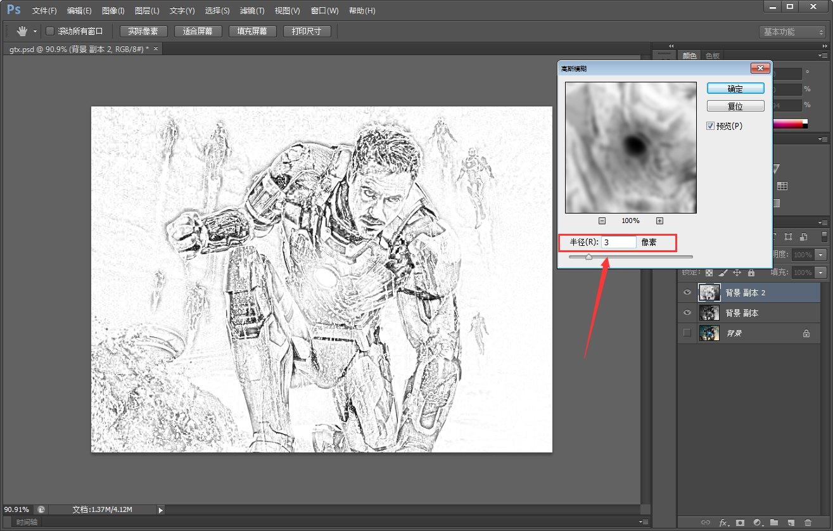This screenshot has height=531, width=833.
Task: Open the 文件(F) menu
Action: pos(44,11)
